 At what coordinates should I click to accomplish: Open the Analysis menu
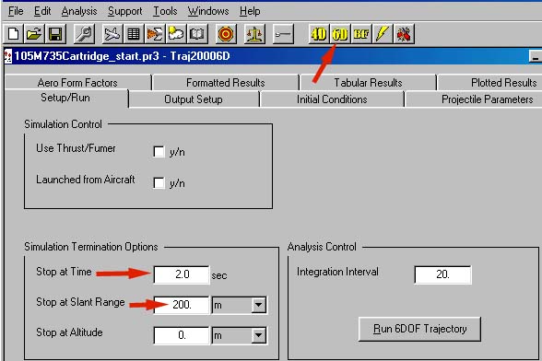[x=79, y=11]
